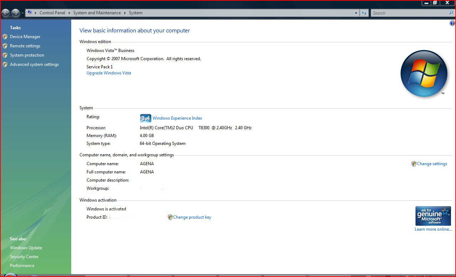Go back using the Back arrow button
The width and height of the screenshot is (456, 277).
click(6, 13)
